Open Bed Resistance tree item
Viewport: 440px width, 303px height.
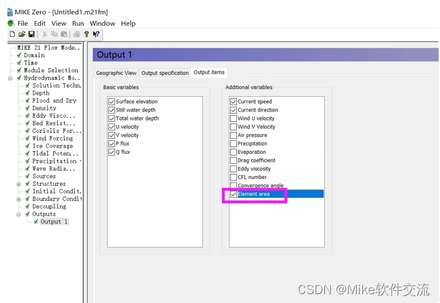tap(53, 123)
